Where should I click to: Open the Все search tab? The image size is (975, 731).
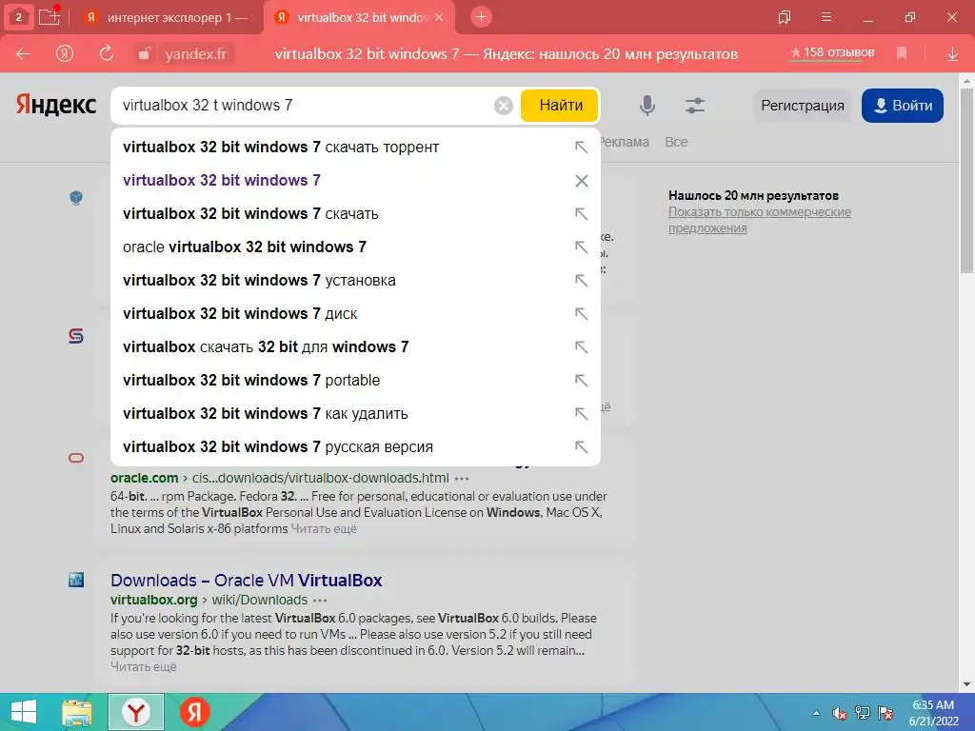coord(676,143)
